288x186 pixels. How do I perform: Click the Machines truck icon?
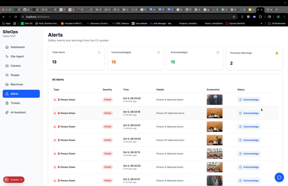[7, 84]
